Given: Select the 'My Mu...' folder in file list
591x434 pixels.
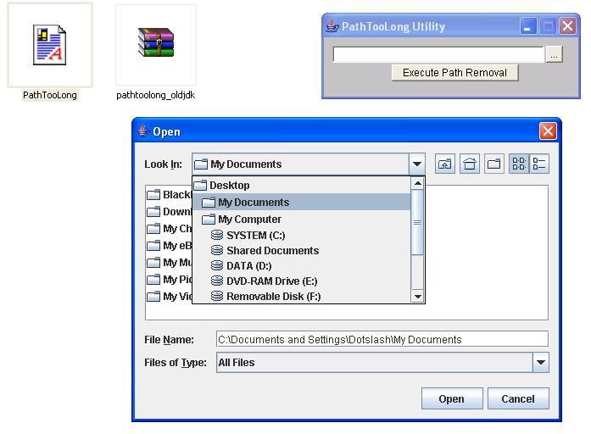Looking at the screenshot, I should pos(170,262).
